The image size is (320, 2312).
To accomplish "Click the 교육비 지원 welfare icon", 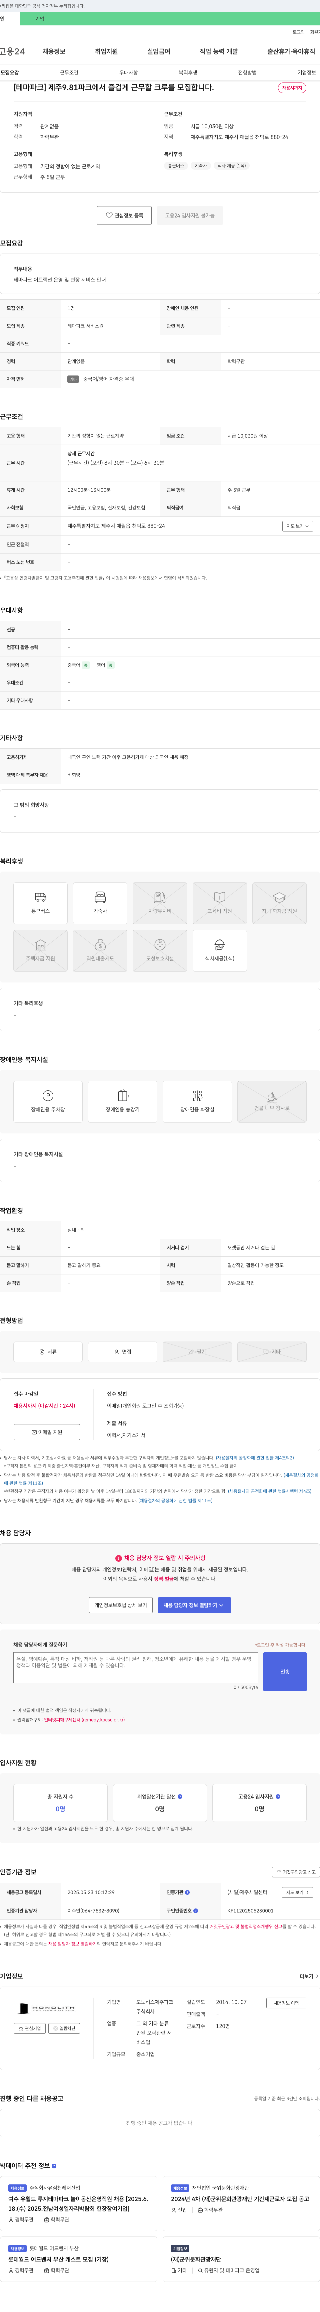I will (220, 903).
